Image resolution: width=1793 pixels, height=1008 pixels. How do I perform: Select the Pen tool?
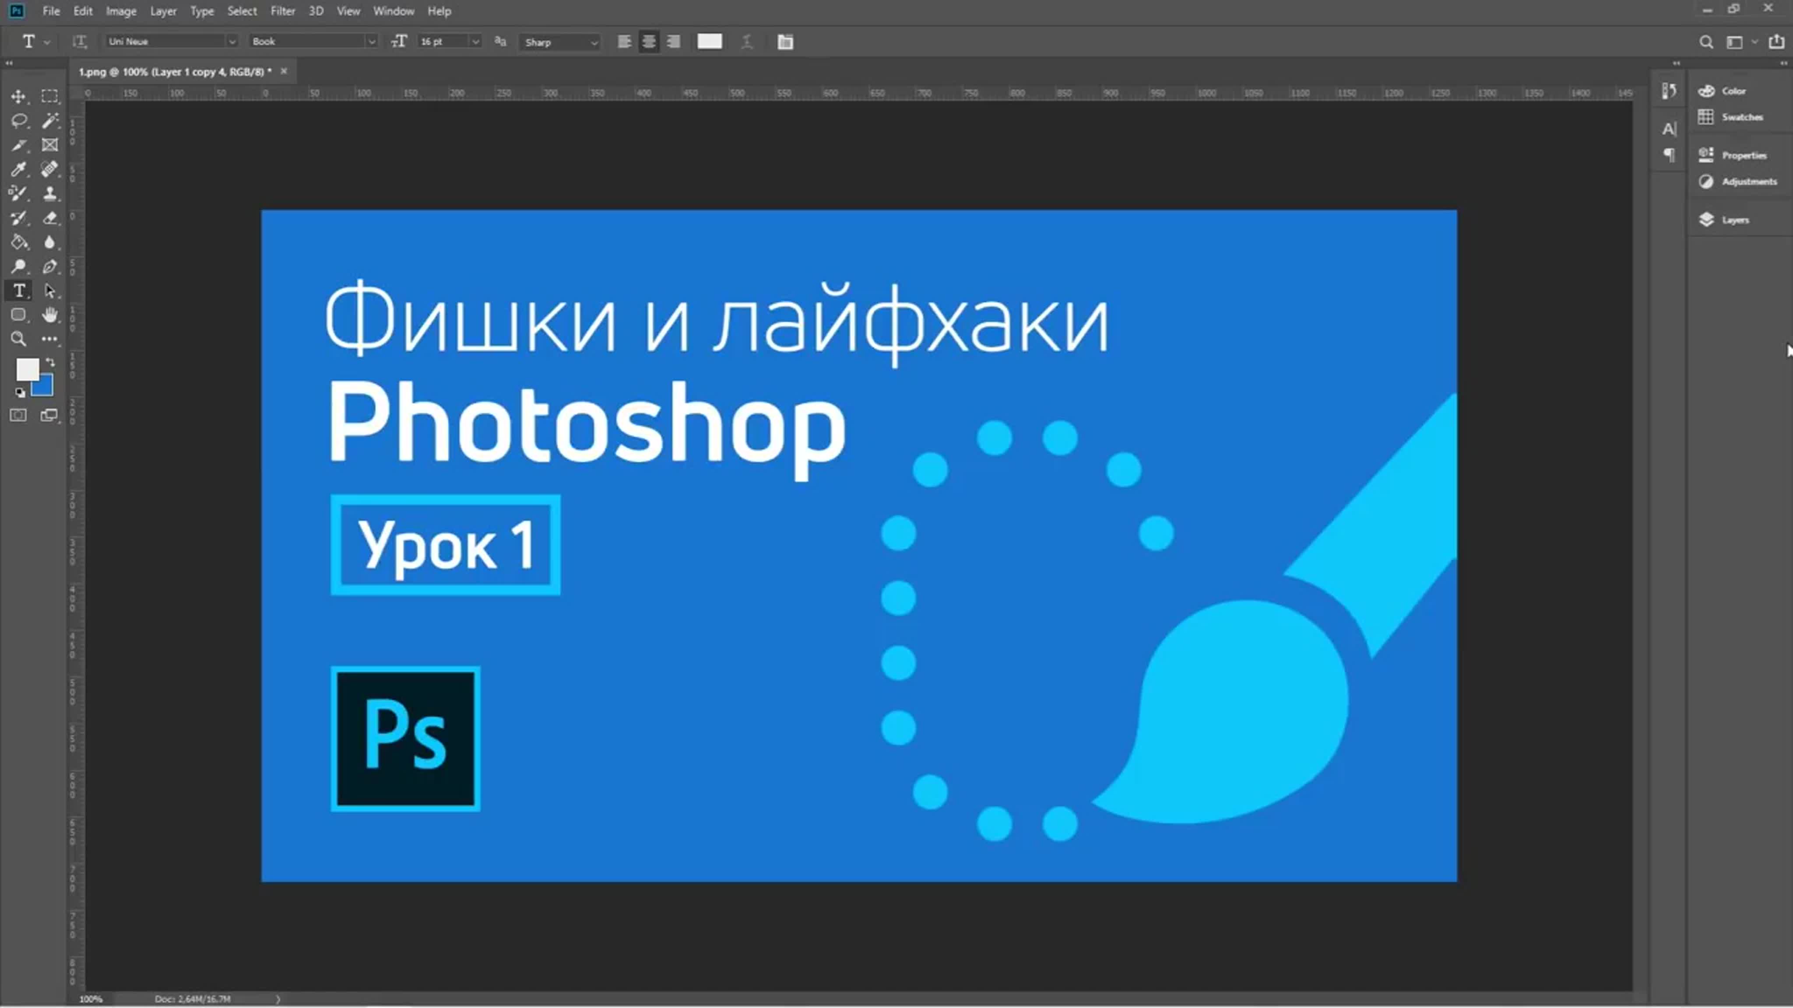point(49,266)
